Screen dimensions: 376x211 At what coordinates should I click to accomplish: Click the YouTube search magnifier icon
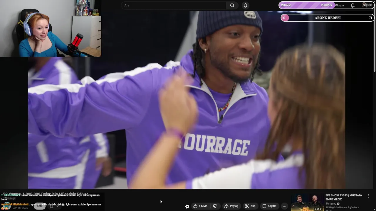coord(232,5)
